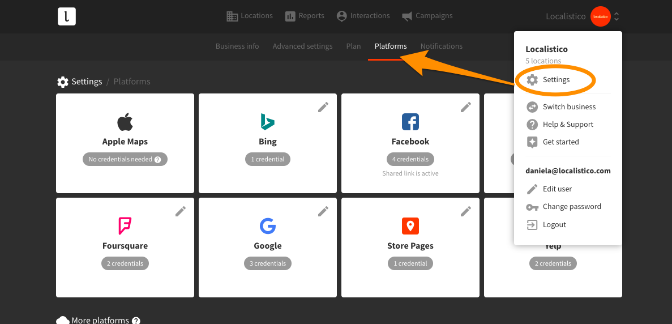Viewport: 672px width, 324px height.
Task: Click the Logout exit icon
Action: click(532, 224)
